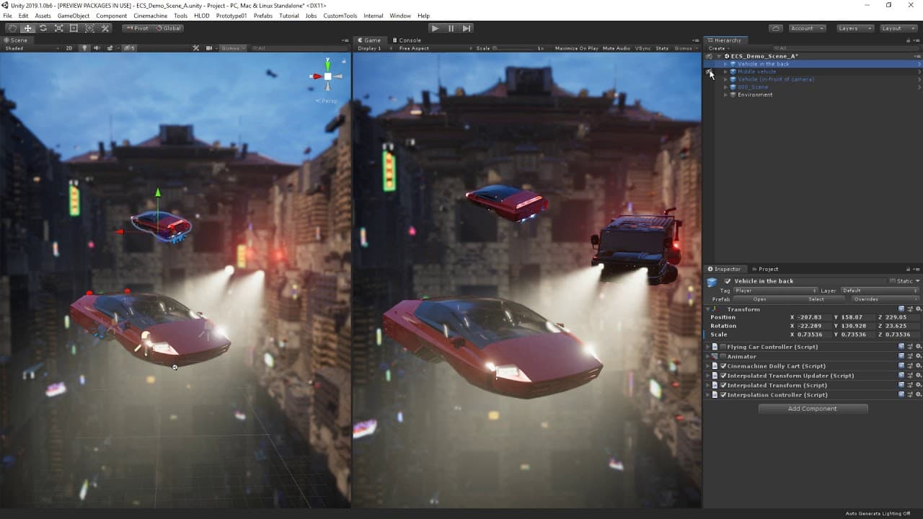
Task: Open the Window menu
Action: point(400,16)
